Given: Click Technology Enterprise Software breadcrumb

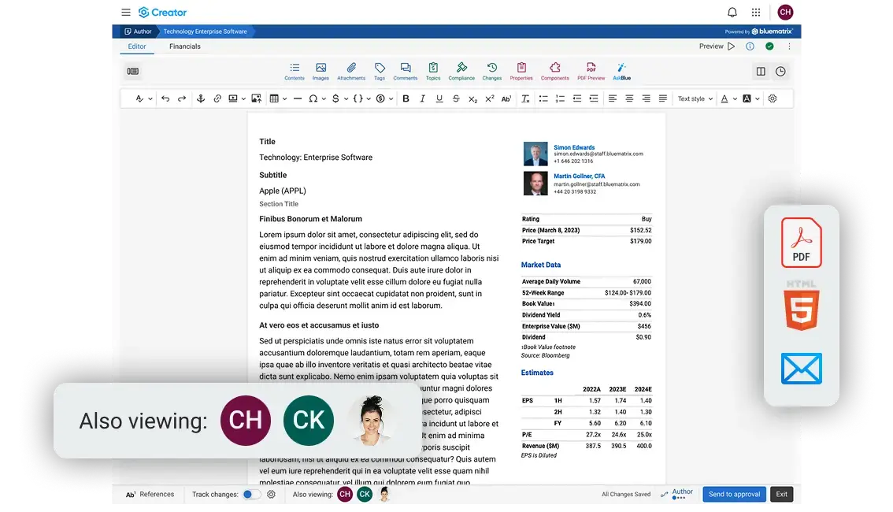Looking at the screenshot, I should pos(205,32).
